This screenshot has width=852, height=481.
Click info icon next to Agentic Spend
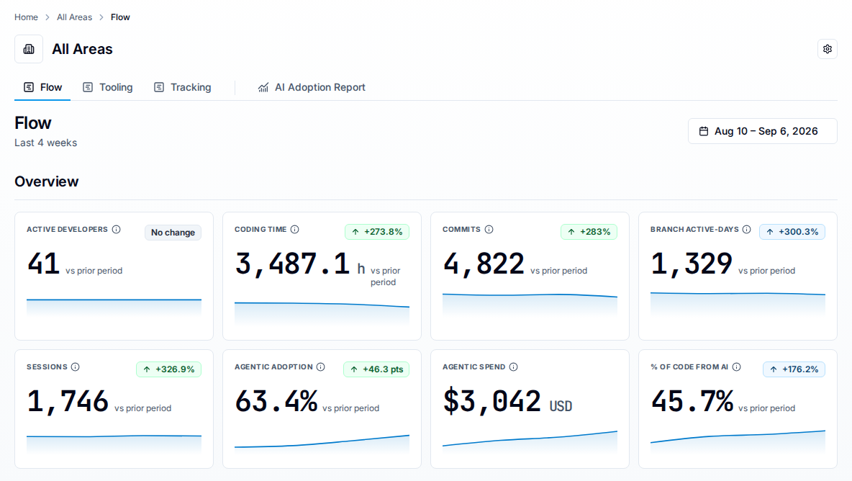pyautogui.click(x=514, y=367)
